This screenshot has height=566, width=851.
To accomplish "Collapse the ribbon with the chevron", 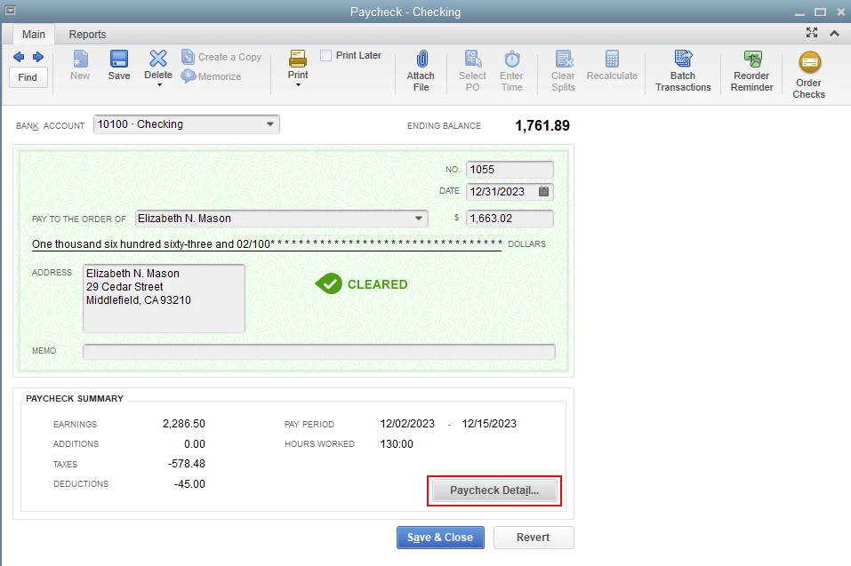I will pos(835,34).
